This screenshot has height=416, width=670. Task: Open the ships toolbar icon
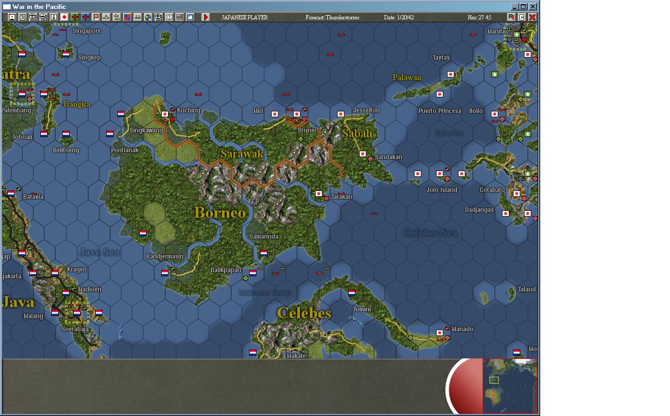(138, 17)
